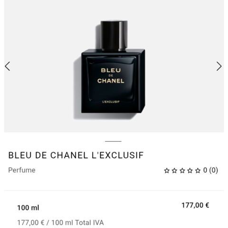228x228 pixels.
Task: Click the L'EXCLUSIF label on the bottle
Action: tap(111, 102)
